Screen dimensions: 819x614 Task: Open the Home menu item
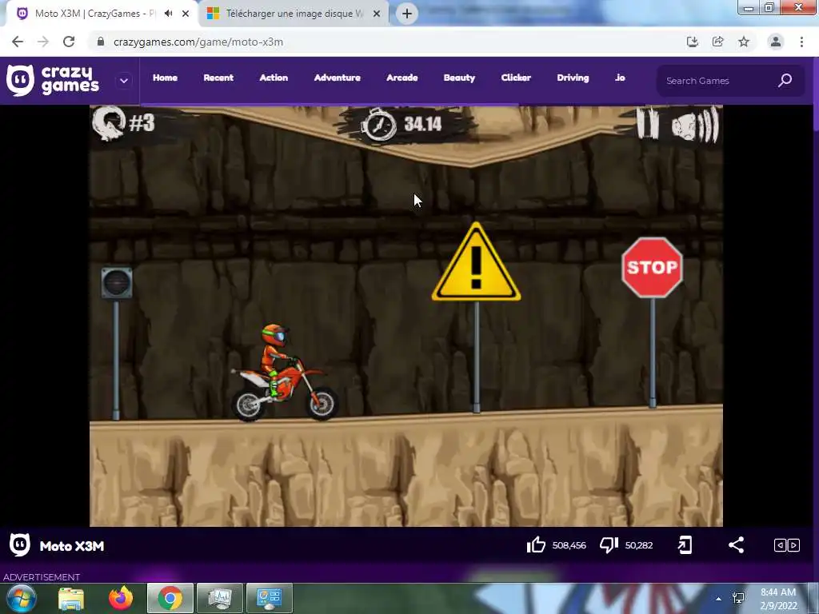click(x=165, y=78)
